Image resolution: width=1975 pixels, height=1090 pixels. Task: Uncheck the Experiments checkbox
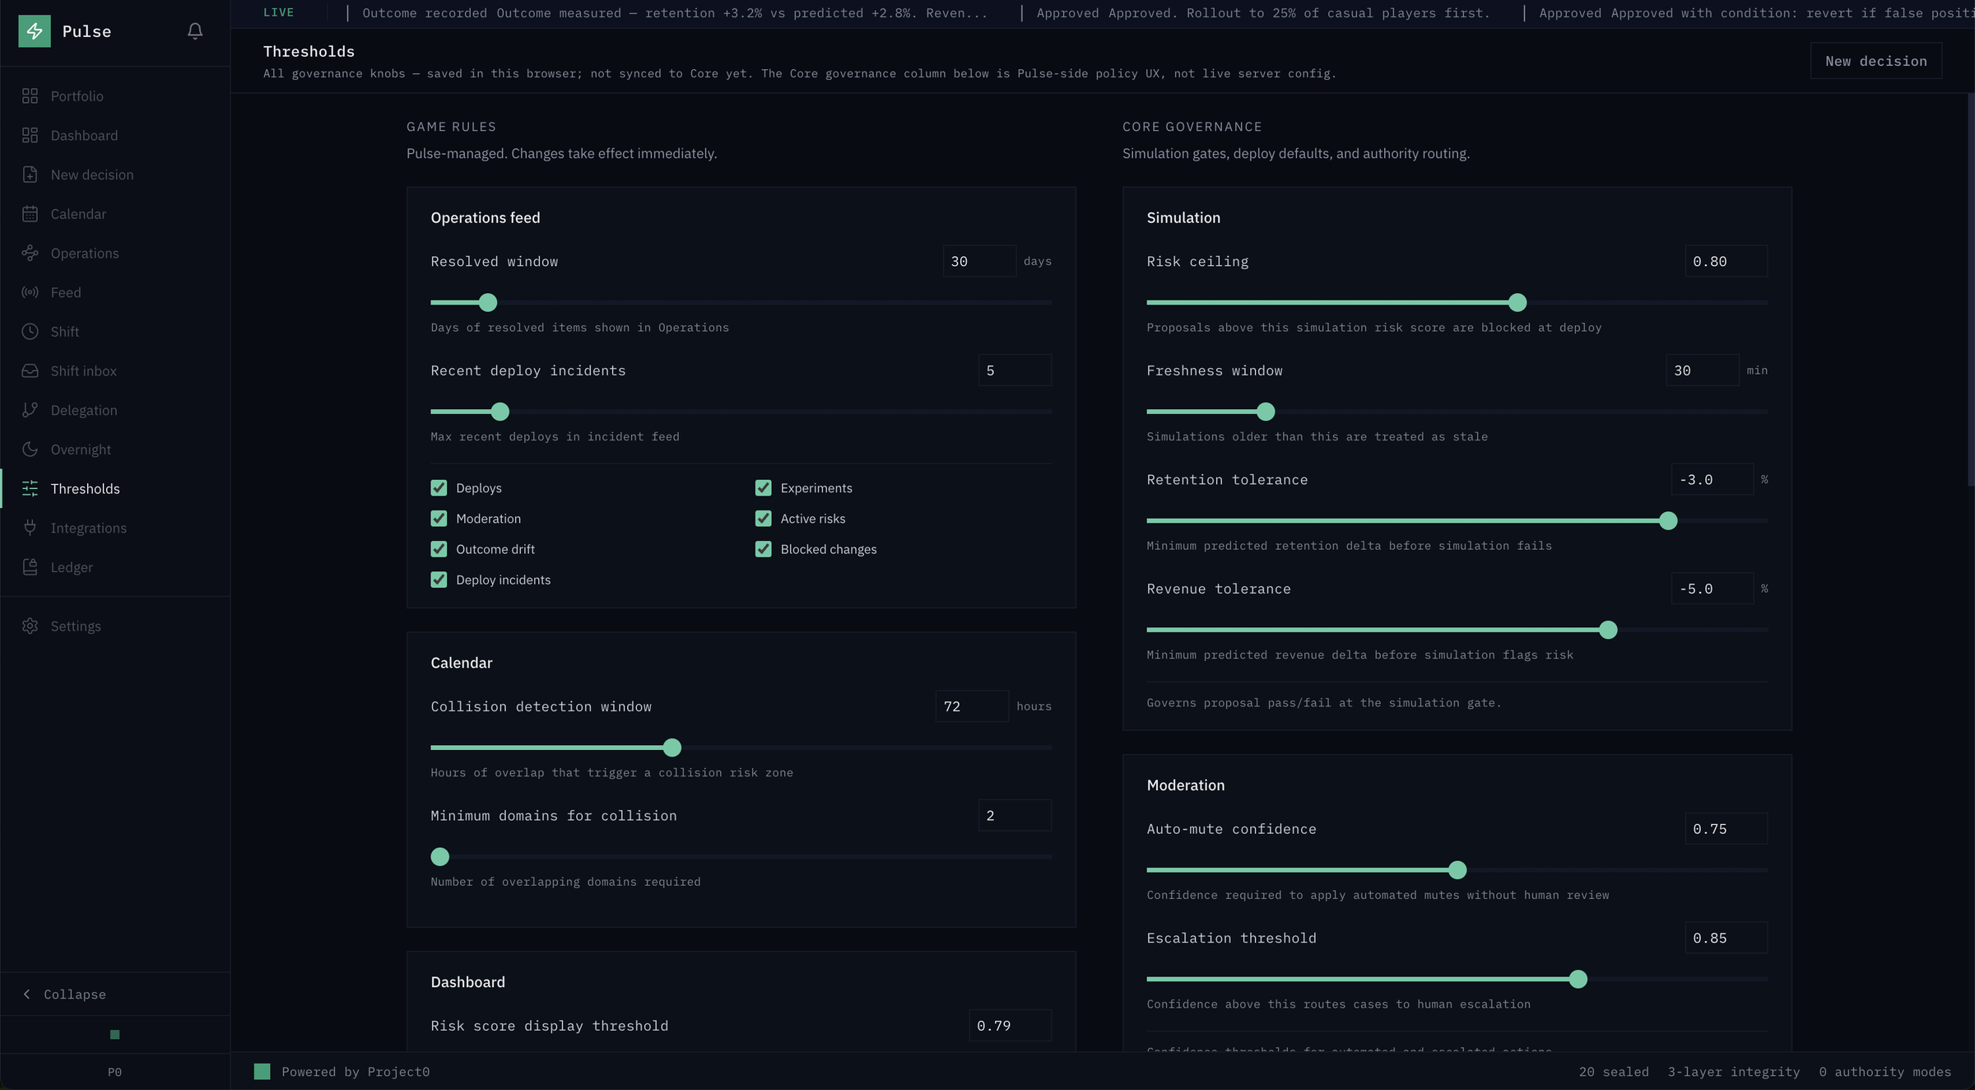(764, 488)
